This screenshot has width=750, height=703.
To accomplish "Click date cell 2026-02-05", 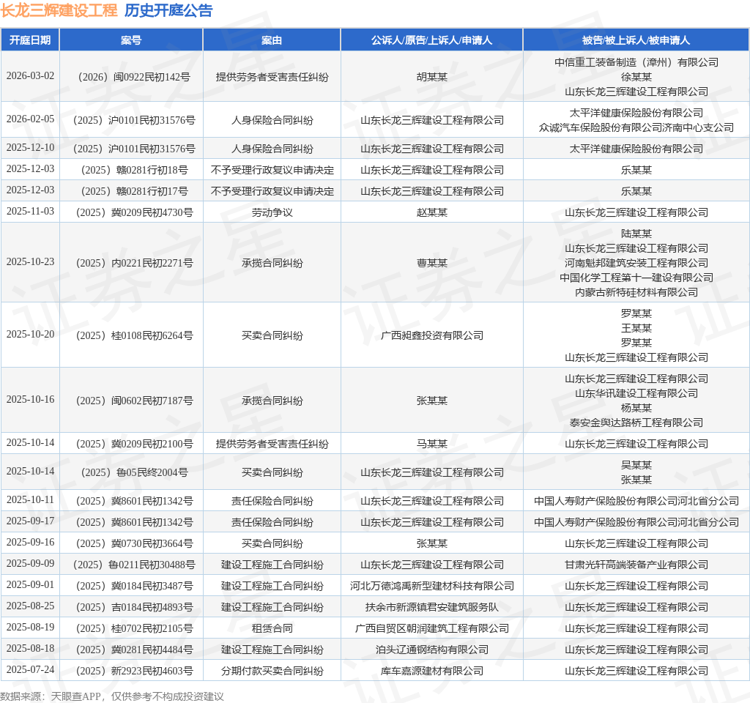I will click(x=30, y=119).
